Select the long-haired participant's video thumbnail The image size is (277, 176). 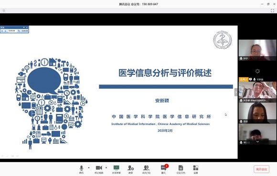pos(257,113)
